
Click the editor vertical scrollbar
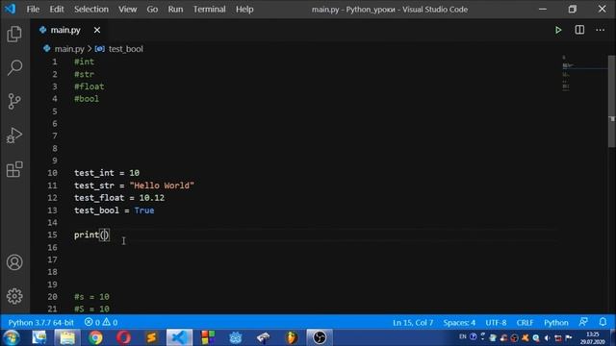612,102
